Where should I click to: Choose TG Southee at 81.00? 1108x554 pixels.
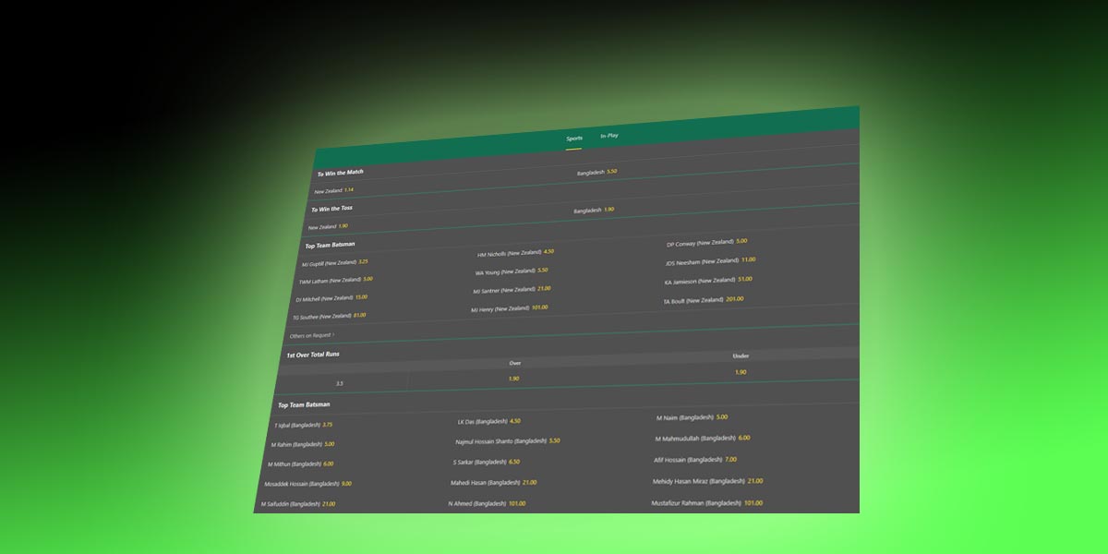329,316
